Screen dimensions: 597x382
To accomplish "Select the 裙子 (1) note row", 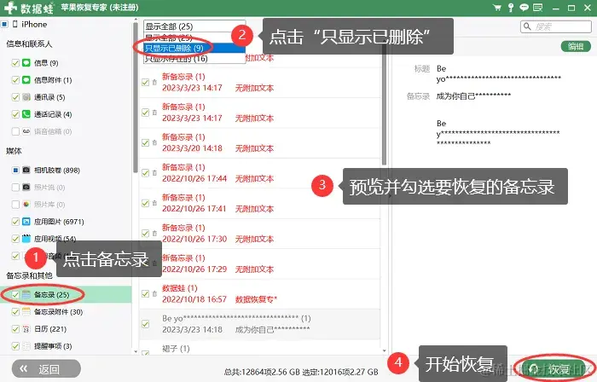I will (260, 349).
